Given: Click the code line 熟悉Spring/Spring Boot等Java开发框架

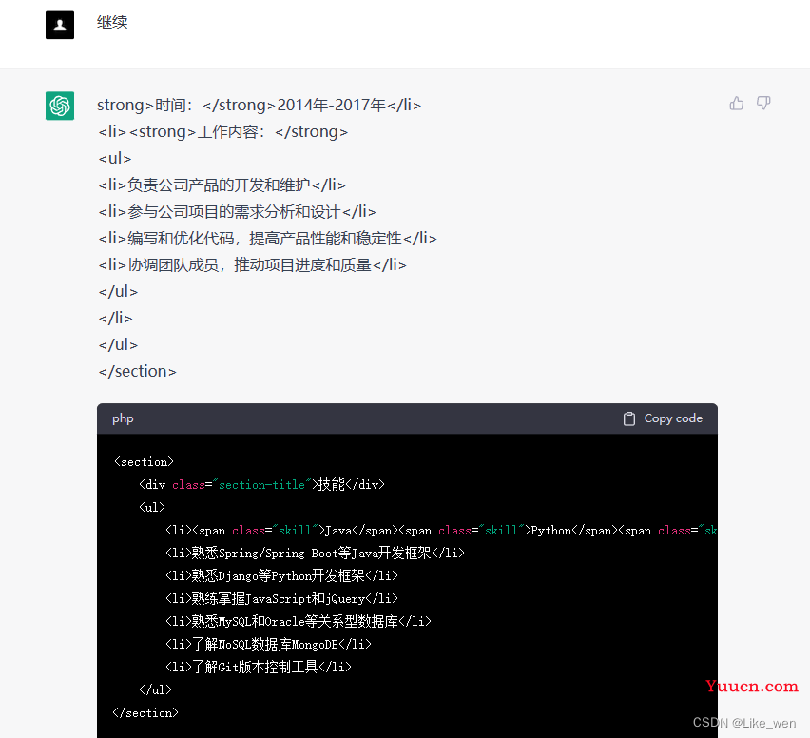Looking at the screenshot, I should tap(315, 553).
